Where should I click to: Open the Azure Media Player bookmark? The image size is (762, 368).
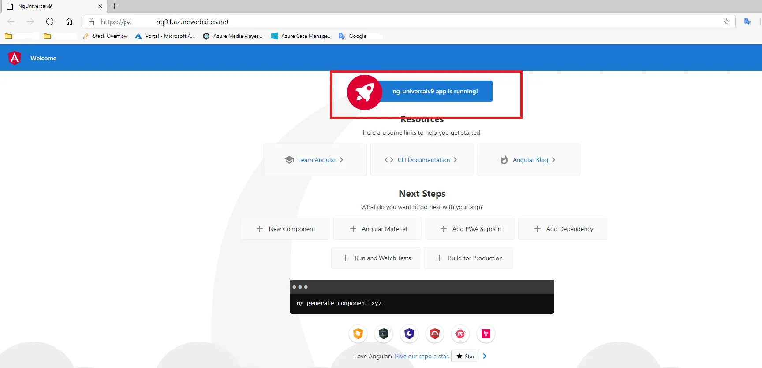pos(233,36)
